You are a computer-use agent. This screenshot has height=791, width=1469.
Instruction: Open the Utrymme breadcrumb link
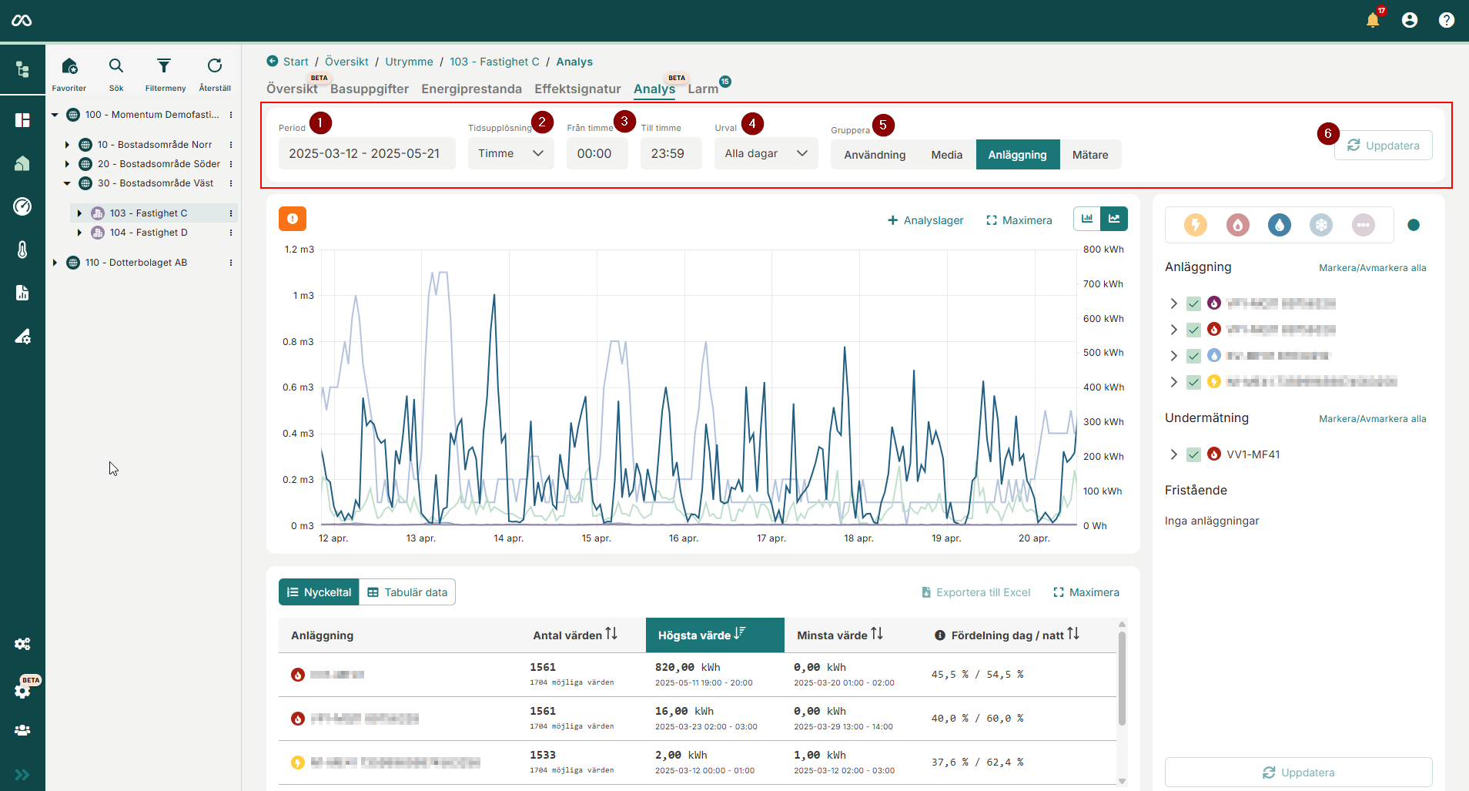pos(409,62)
